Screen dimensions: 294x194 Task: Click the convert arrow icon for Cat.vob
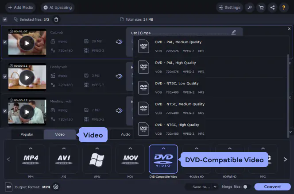click(x=119, y=42)
